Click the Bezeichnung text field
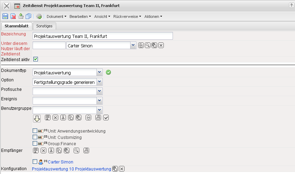295x174 pixels. click(103, 36)
